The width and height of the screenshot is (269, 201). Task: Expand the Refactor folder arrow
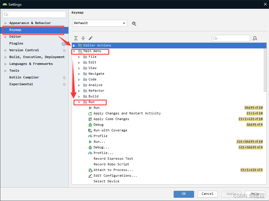(x=79, y=91)
